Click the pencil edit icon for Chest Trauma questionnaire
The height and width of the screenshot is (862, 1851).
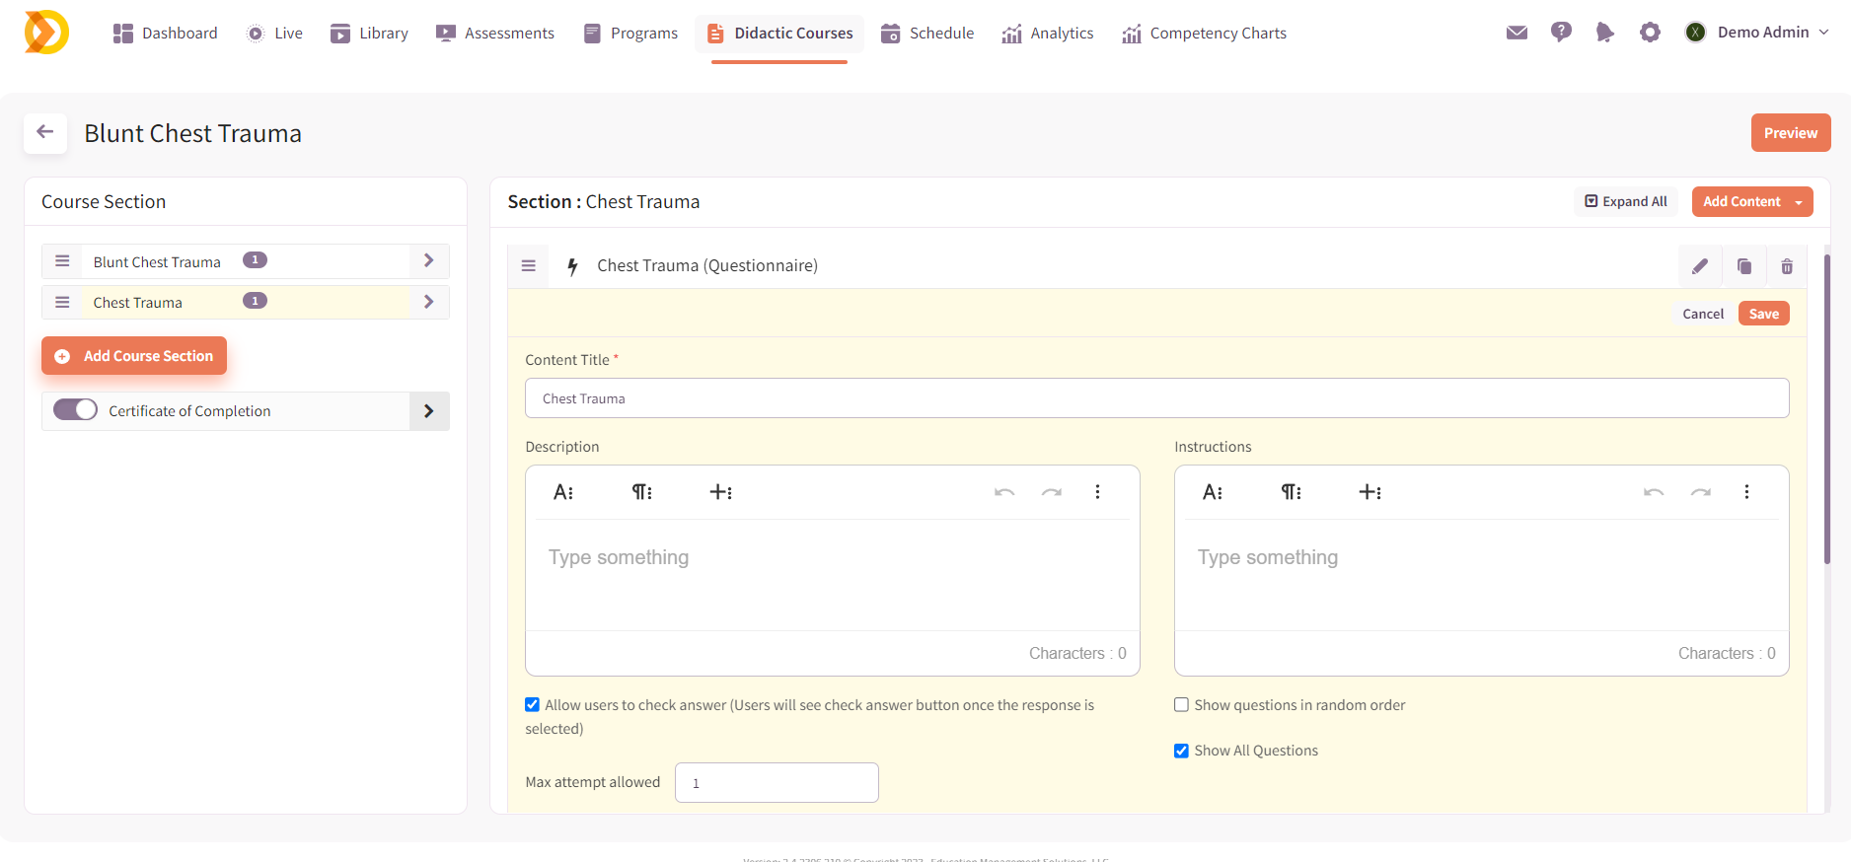(1699, 266)
